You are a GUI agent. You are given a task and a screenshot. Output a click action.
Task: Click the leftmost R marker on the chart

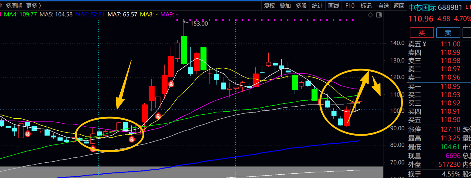(28, 134)
